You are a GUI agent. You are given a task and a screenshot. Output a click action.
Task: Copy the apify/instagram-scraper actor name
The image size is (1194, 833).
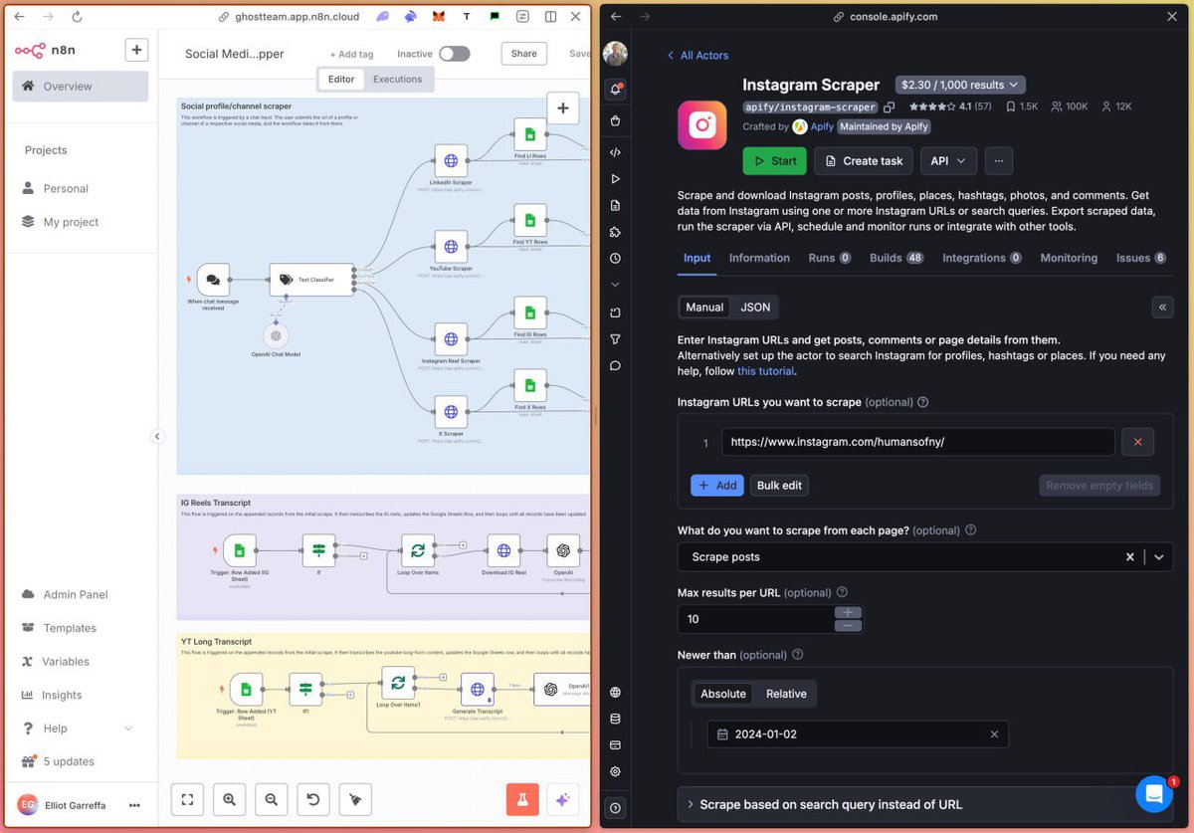click(x=890, y=106)
